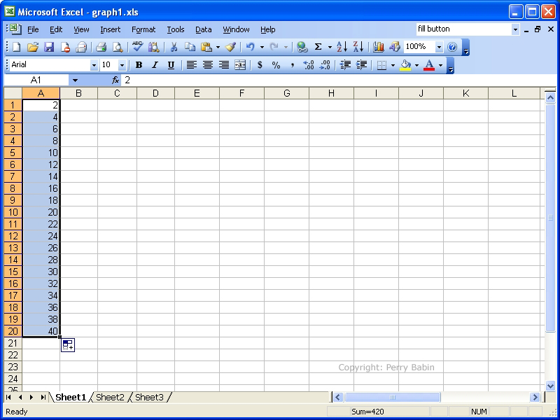Cut selection with the scissors icon
The width and height of the screenshot is (560, 420).
[174, 47]
